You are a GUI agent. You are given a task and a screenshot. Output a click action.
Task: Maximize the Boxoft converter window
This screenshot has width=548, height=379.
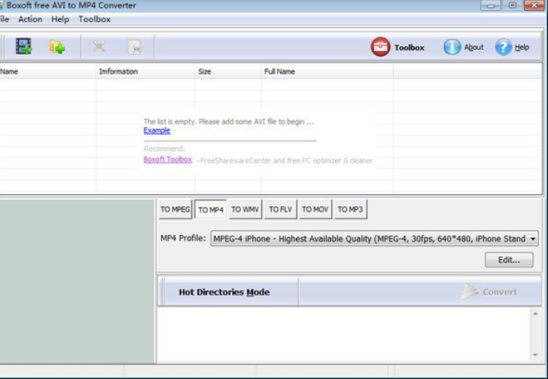[x=512, y=5]
